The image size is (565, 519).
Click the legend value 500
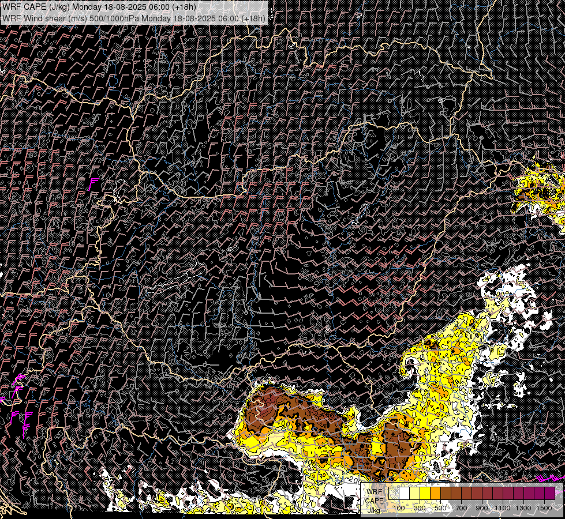(440, 508)
